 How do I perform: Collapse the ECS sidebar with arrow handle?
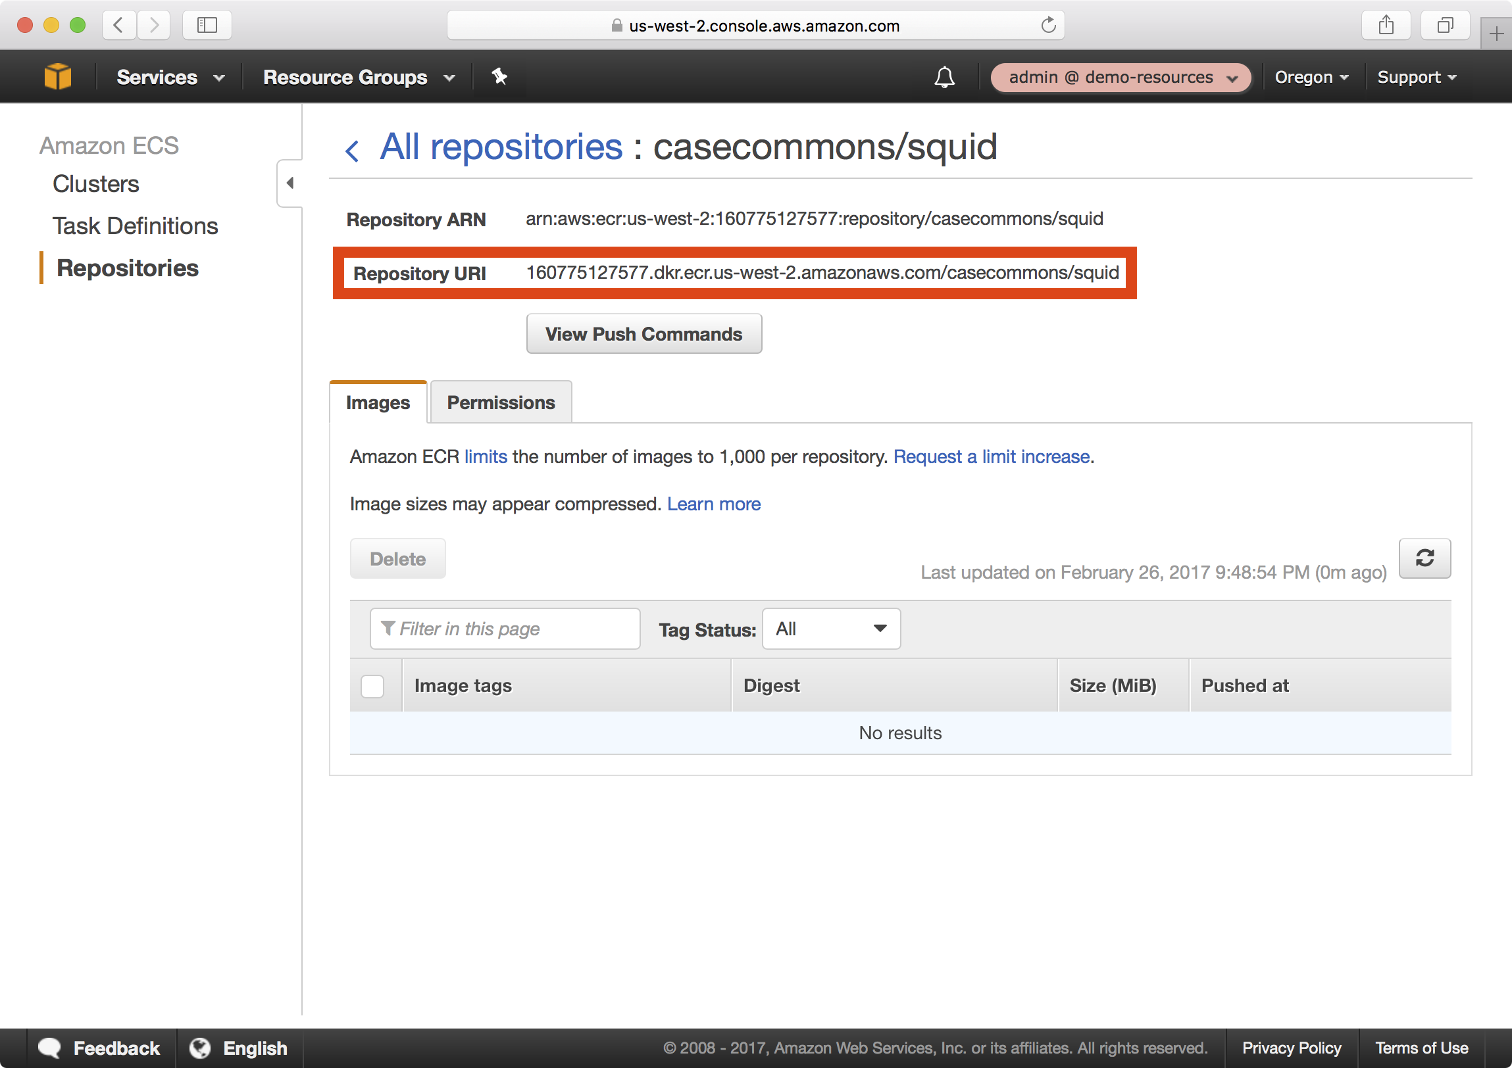pos(290,183)
